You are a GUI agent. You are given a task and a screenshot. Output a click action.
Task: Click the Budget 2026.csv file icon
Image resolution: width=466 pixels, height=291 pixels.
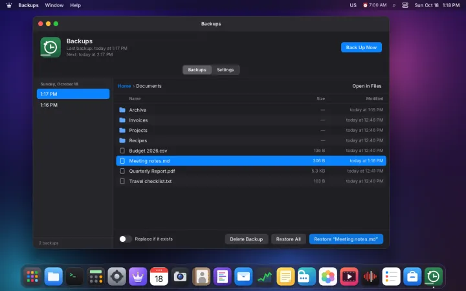122,151
